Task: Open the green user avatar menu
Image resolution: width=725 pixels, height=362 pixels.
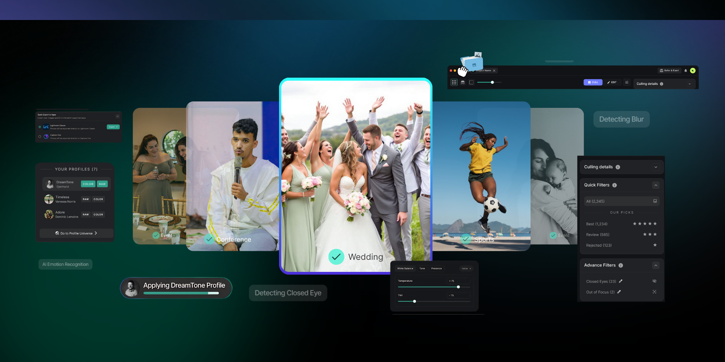Action: 693,71
